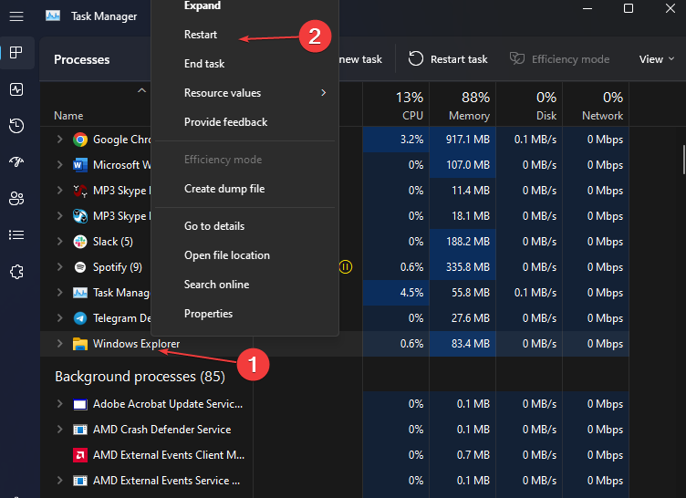Click Create dump file menu entry

tap(224, 189)
